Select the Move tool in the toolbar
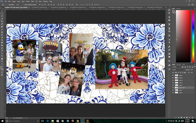The height and width of the screenshot is (123, 196). click(2, 11)
